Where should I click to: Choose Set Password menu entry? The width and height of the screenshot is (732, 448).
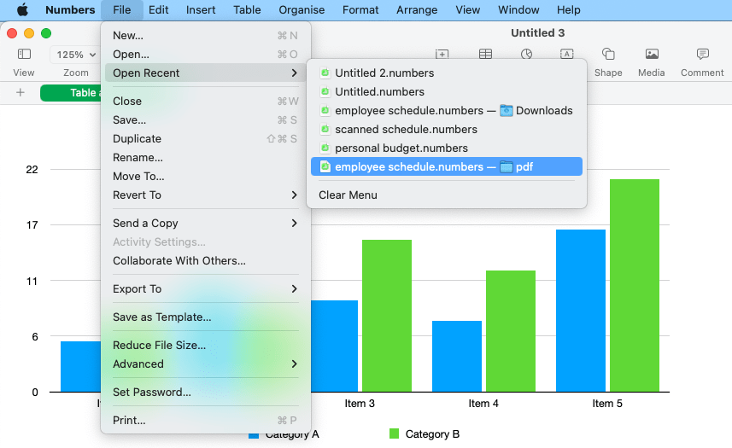pyautogui.click(x=152, y=393)
